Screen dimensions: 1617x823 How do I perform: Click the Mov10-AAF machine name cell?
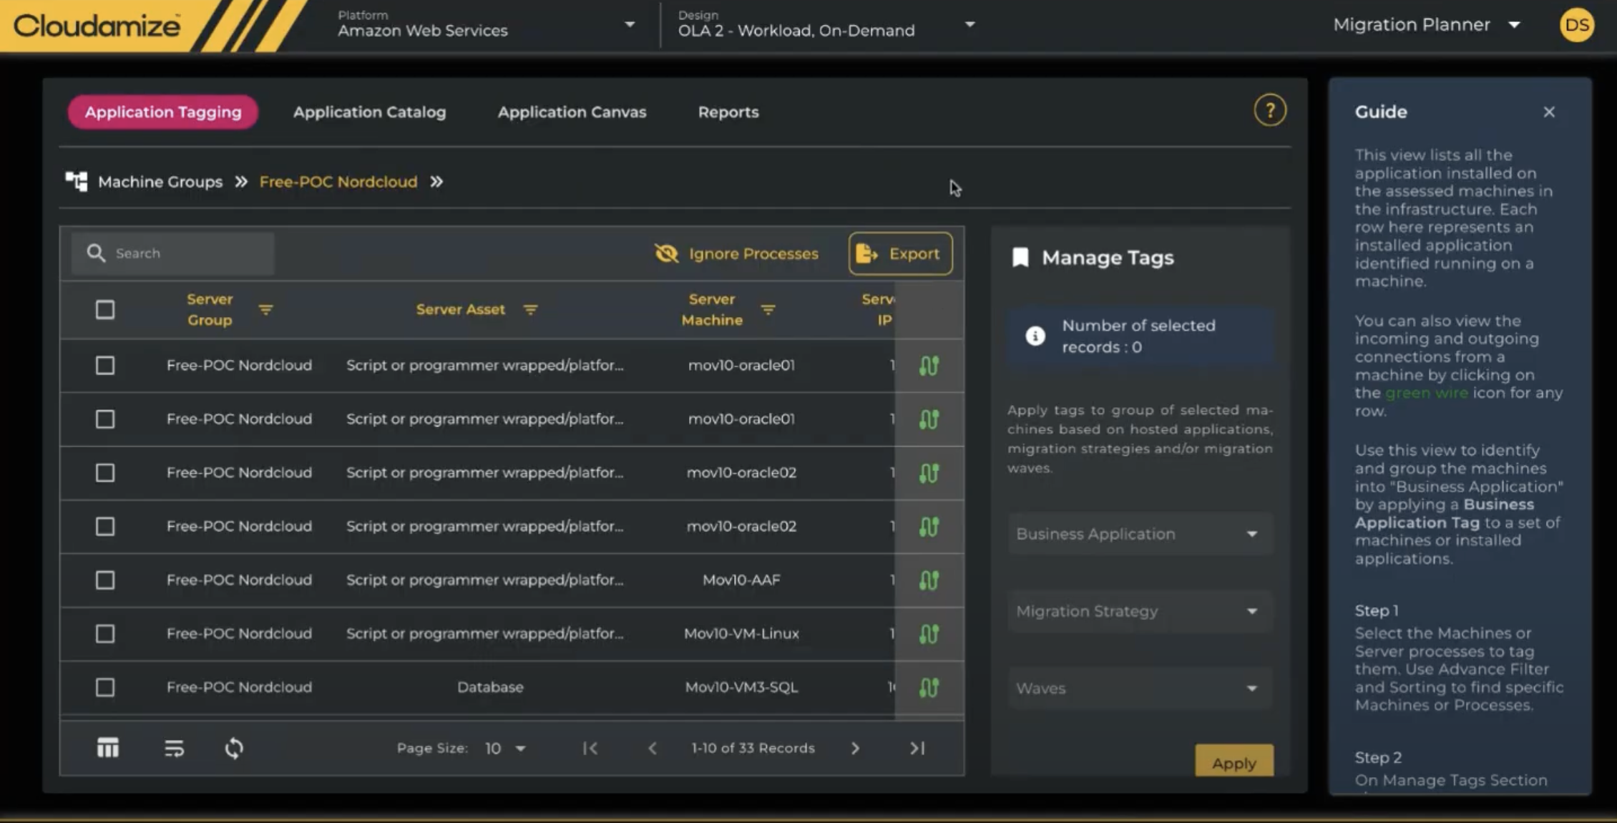pos(741,580)
